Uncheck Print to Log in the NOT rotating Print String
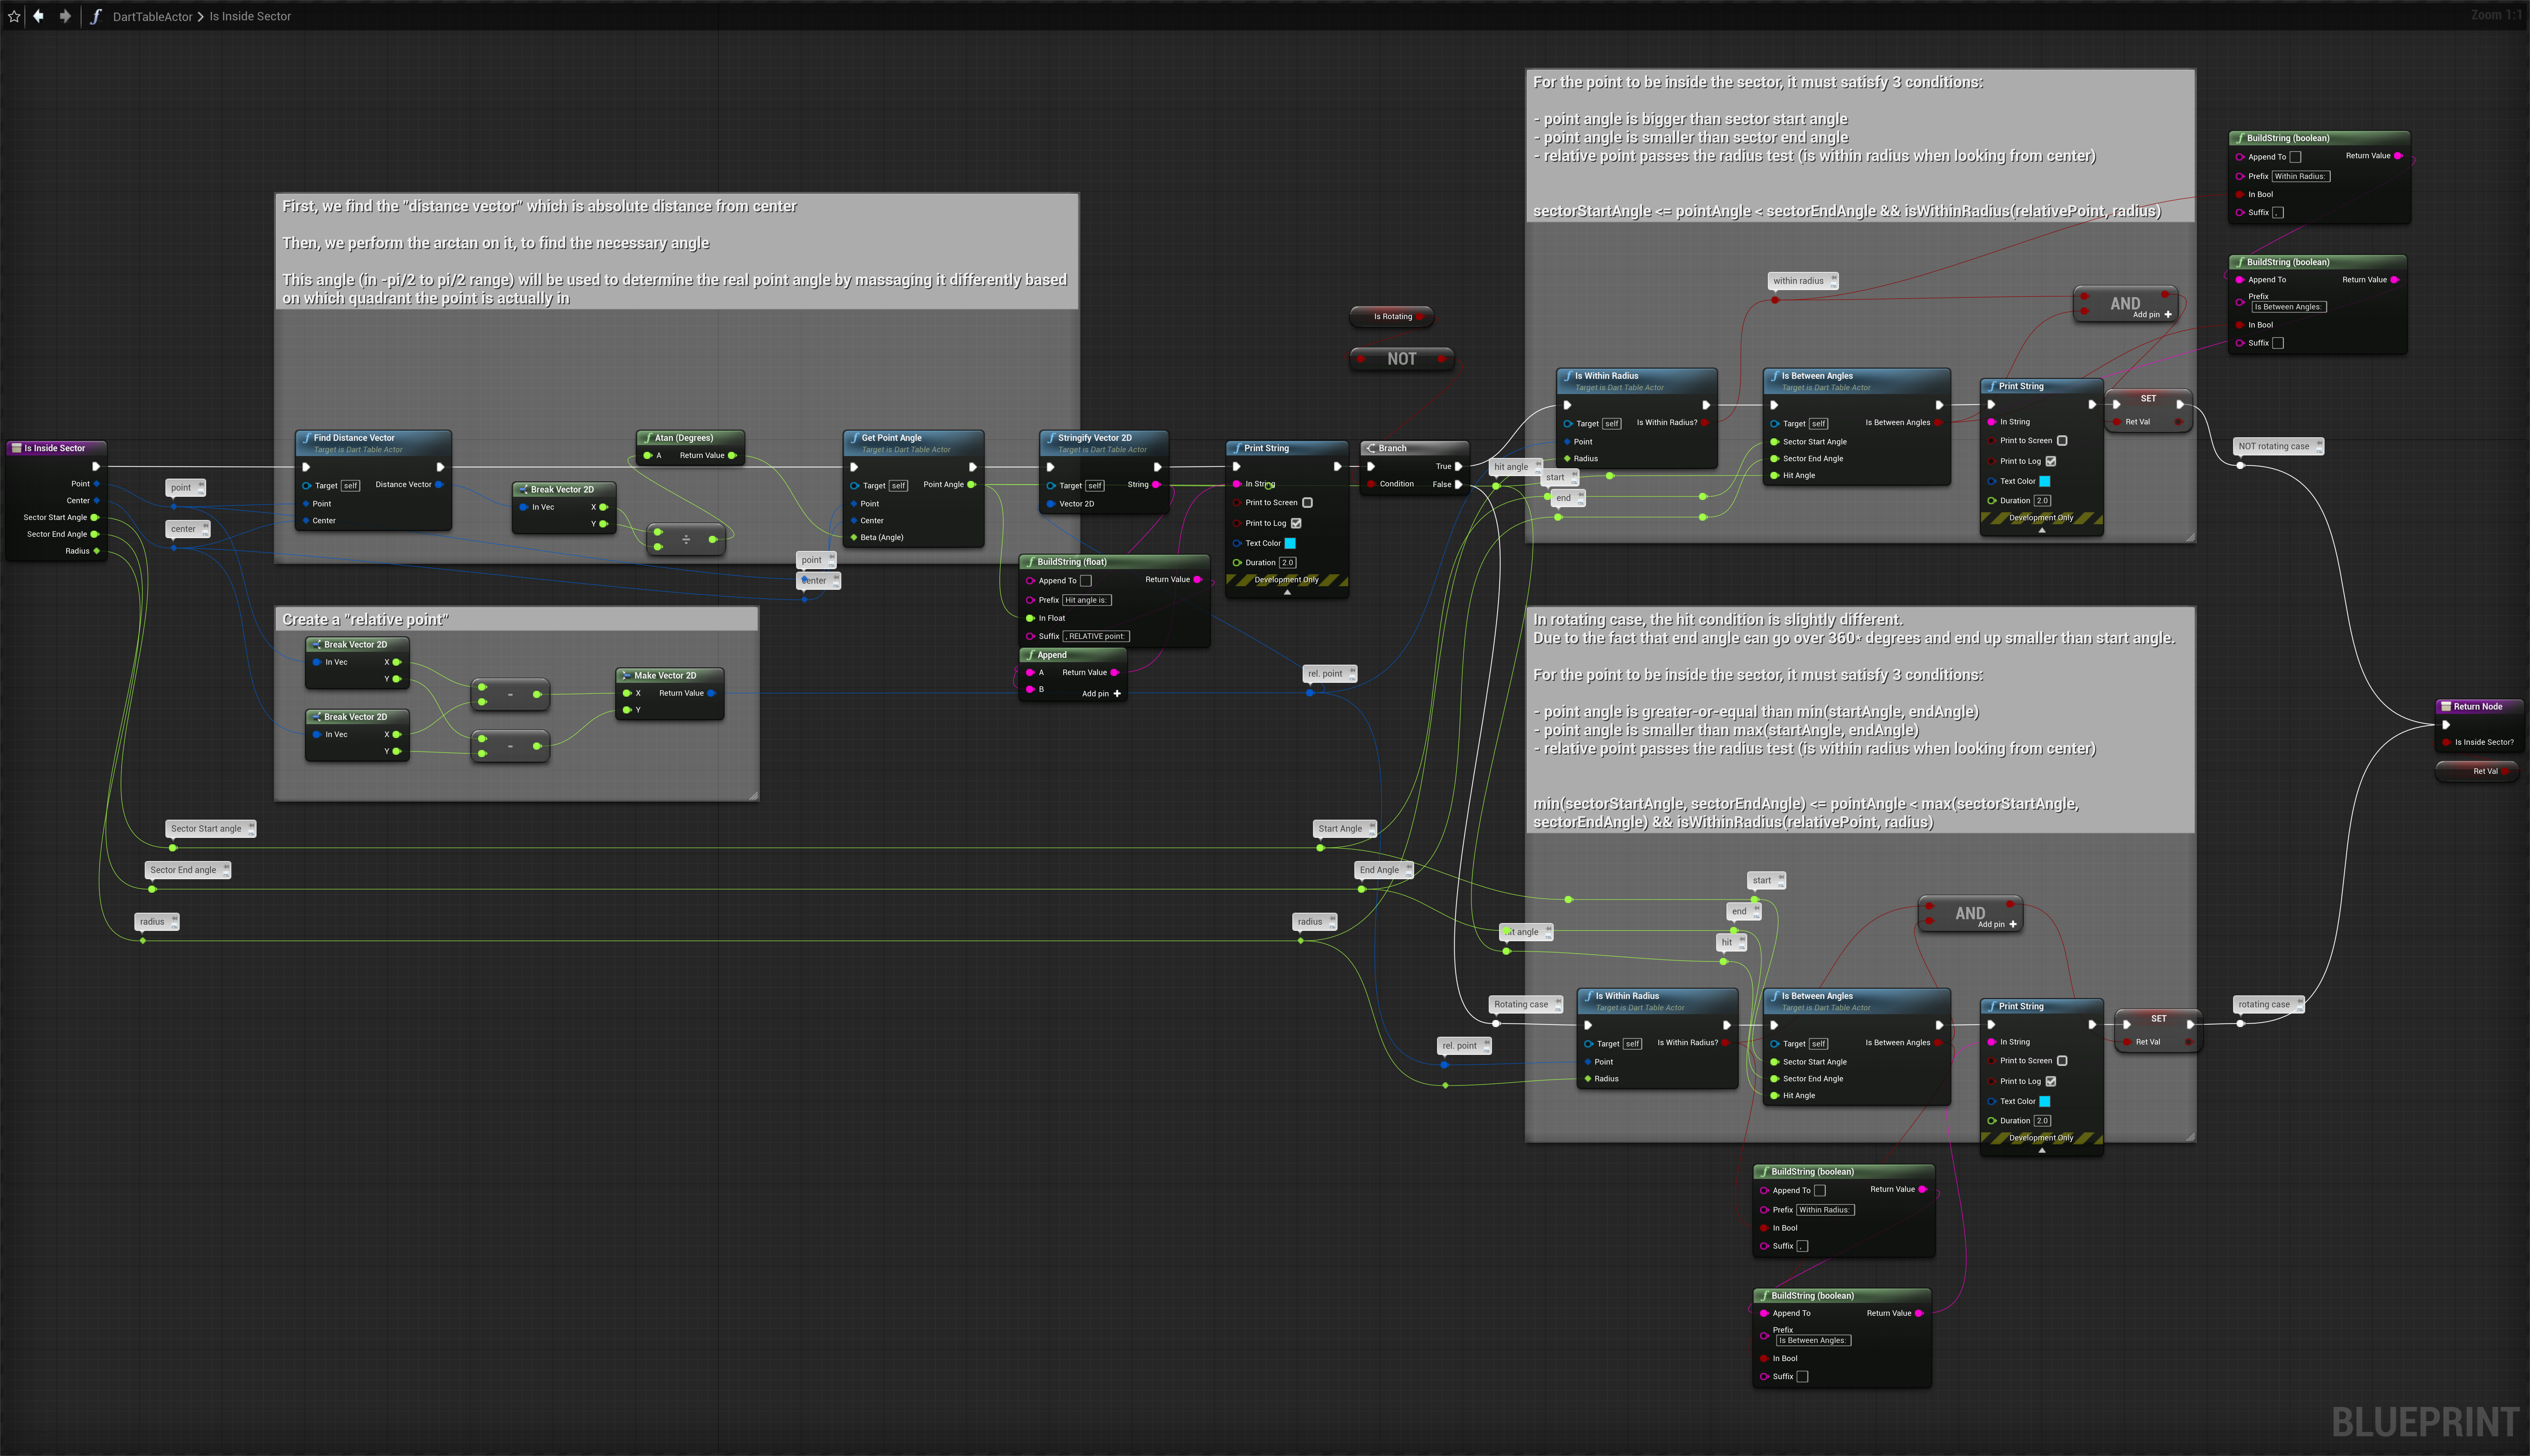This screenshot has width=2530, height=1456. point(2051,461)
